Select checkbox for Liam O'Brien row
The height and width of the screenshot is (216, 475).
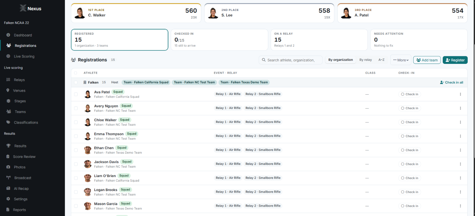[76, 178]
